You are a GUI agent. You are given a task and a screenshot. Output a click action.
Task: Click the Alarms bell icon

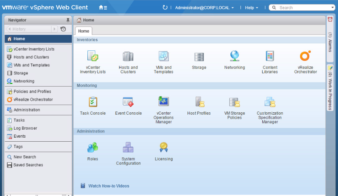(x=330, y=19)
